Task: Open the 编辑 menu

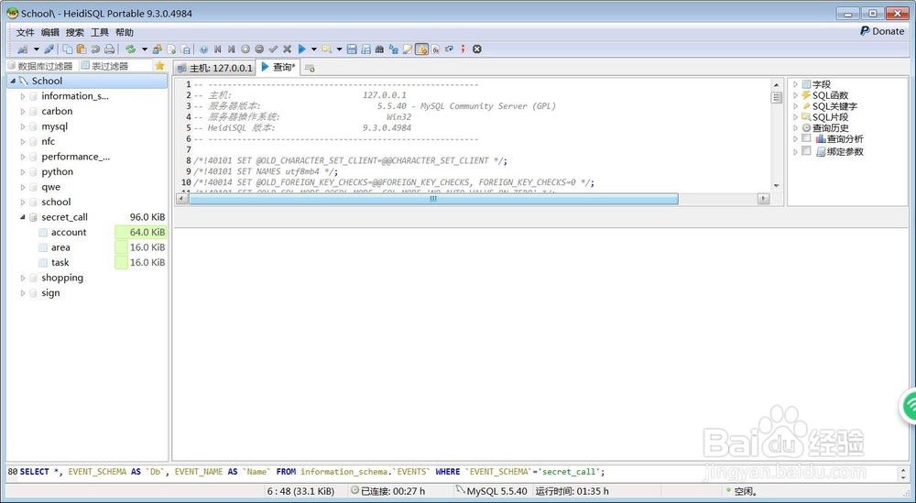Action: tap(49, 32)
